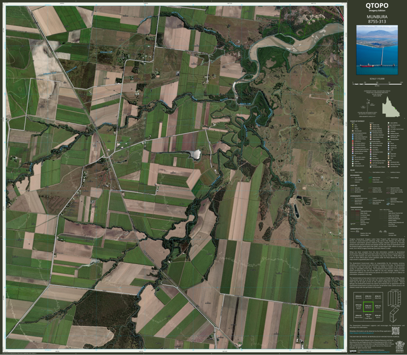Click the National Park boundary legend symbol
Screen dimensions: 407x355
tap(370, 178)
